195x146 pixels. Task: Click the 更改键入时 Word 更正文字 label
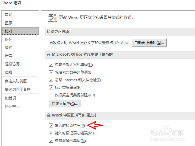click(89, 43)
